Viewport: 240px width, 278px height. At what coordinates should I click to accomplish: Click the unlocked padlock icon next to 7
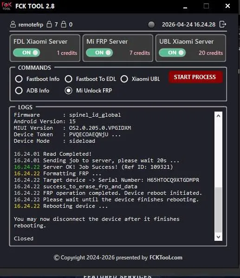click(x=49, y=24)
